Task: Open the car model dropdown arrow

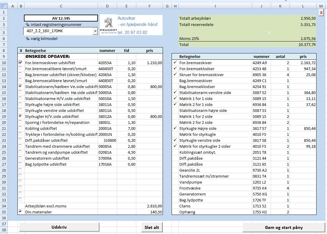Action: click(95, 31)
